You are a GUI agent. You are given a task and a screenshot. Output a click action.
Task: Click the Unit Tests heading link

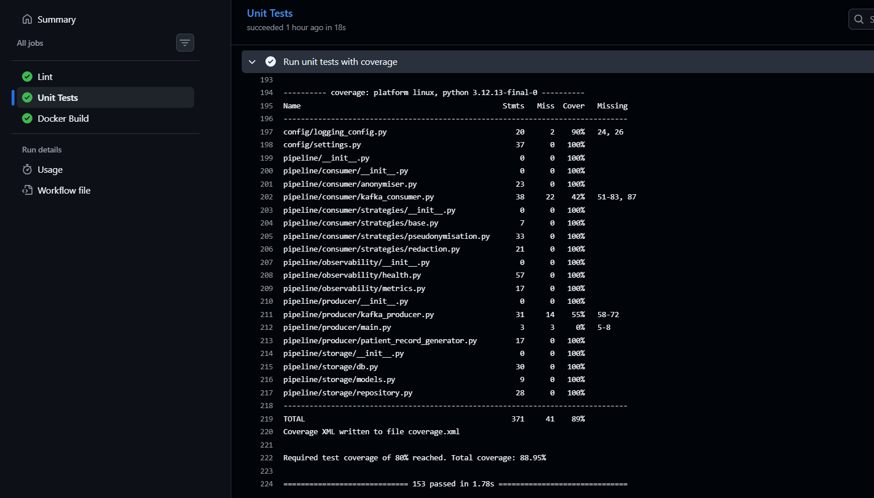(270, 13)
